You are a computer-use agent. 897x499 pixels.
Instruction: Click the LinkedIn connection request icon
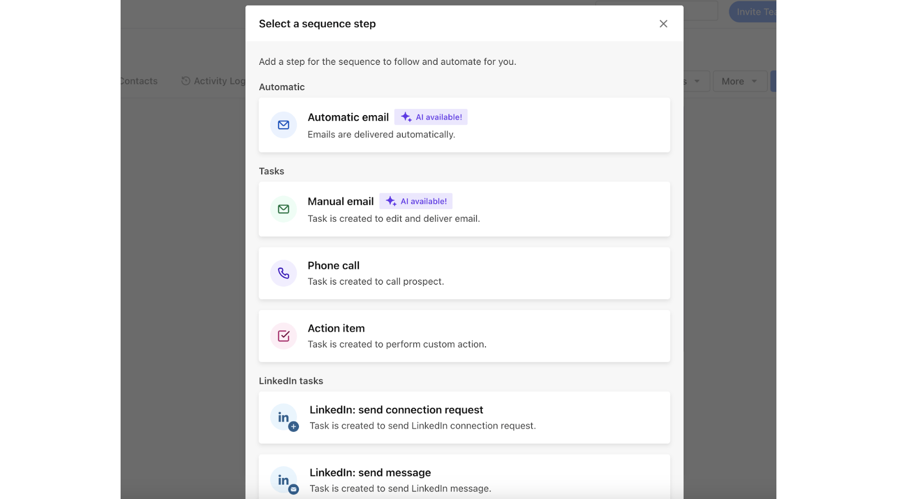pos(284,418)
